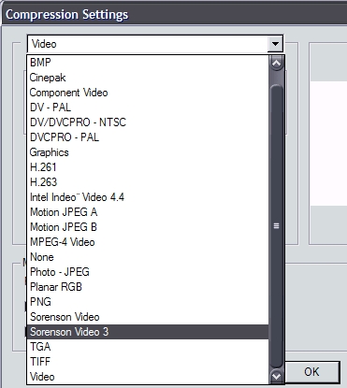Select the Graphics codec
The image size is (347, 388).
coord(148,152)
